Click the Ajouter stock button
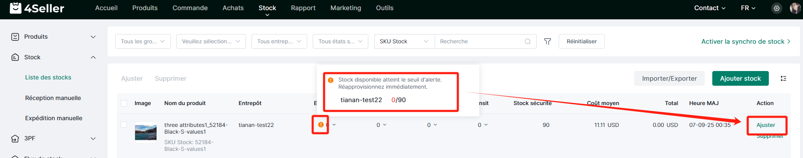The width and height of the screenshot is (803, 158). [x=740, y=79]
